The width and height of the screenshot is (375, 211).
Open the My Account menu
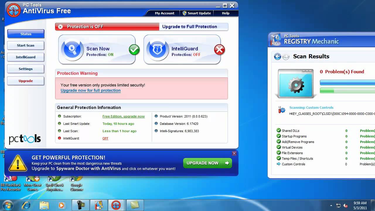pyautogui.click(x=164, y=13)
